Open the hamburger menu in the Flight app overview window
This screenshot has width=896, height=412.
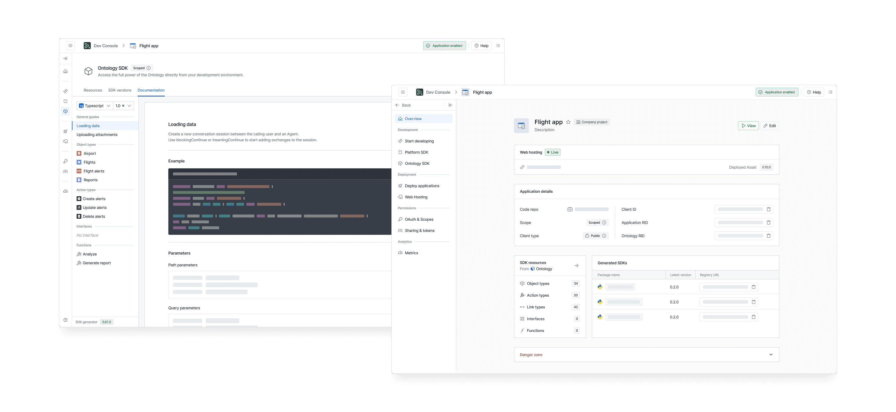403,92
